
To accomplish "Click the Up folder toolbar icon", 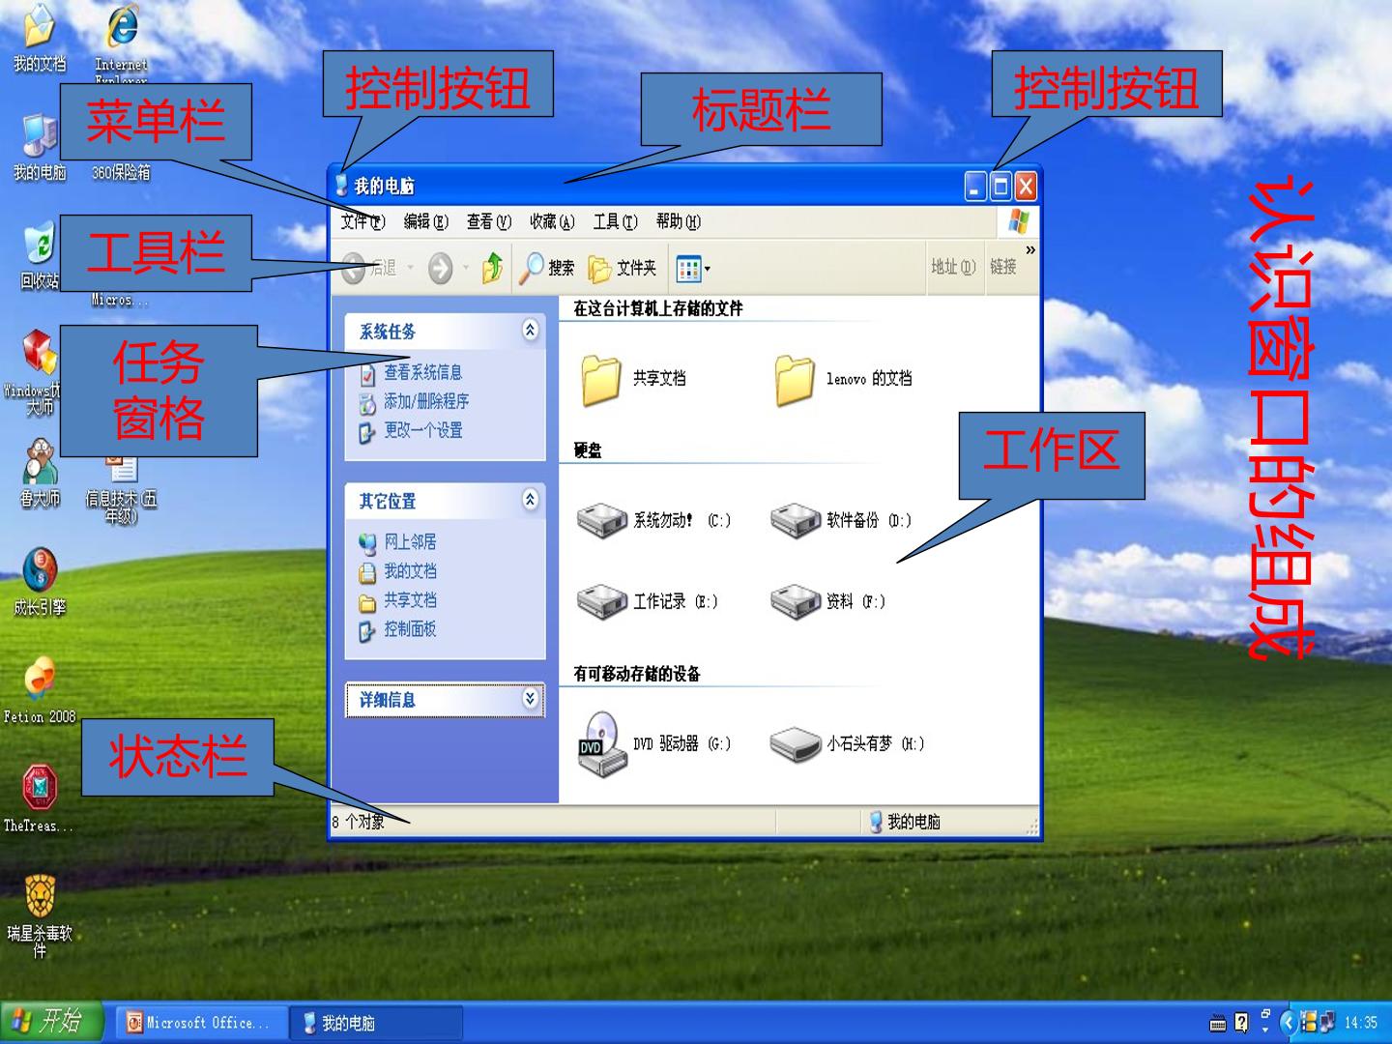I will (x=492, y=267).
